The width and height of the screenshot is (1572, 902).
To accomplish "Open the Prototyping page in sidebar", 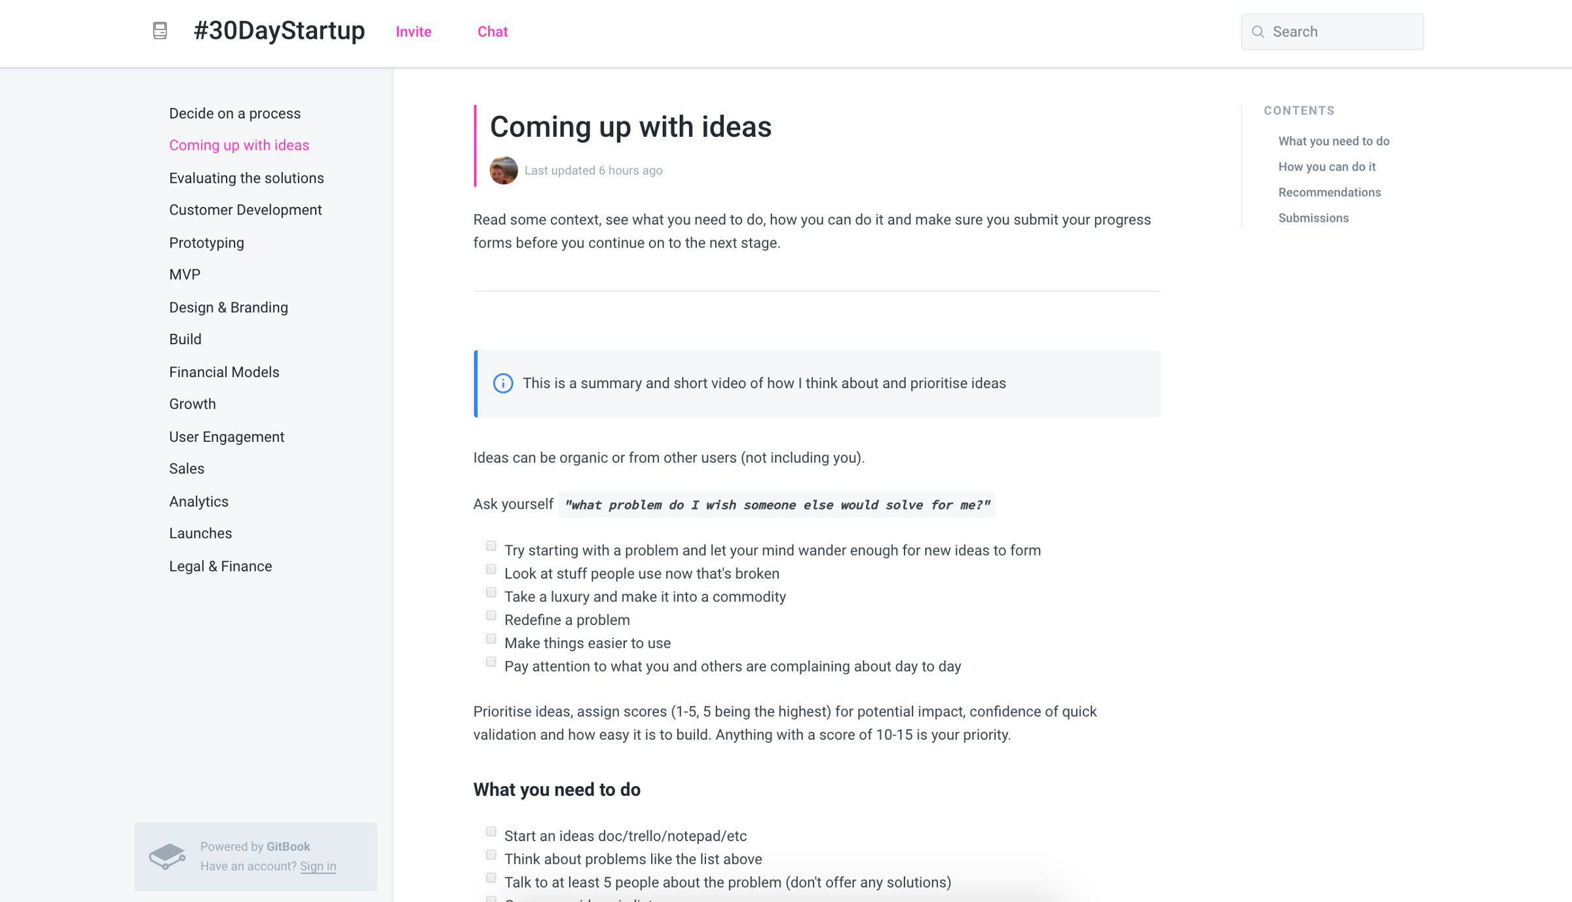I will pyautogui.click(x=206, y=243).
